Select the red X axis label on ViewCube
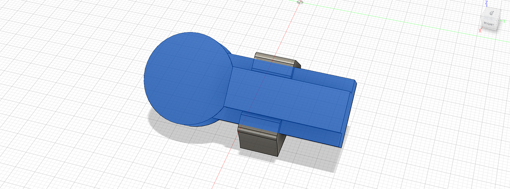 [480, 31]
